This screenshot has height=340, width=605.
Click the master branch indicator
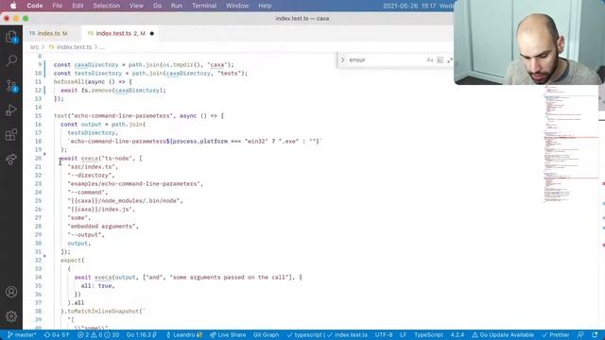point(22,334)
